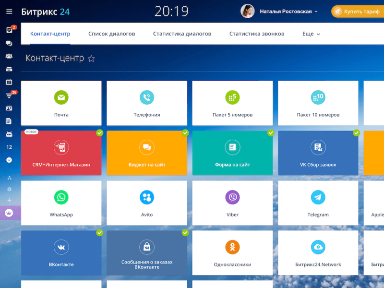Open tasks icon with badge 2

[x=9, y=30]
